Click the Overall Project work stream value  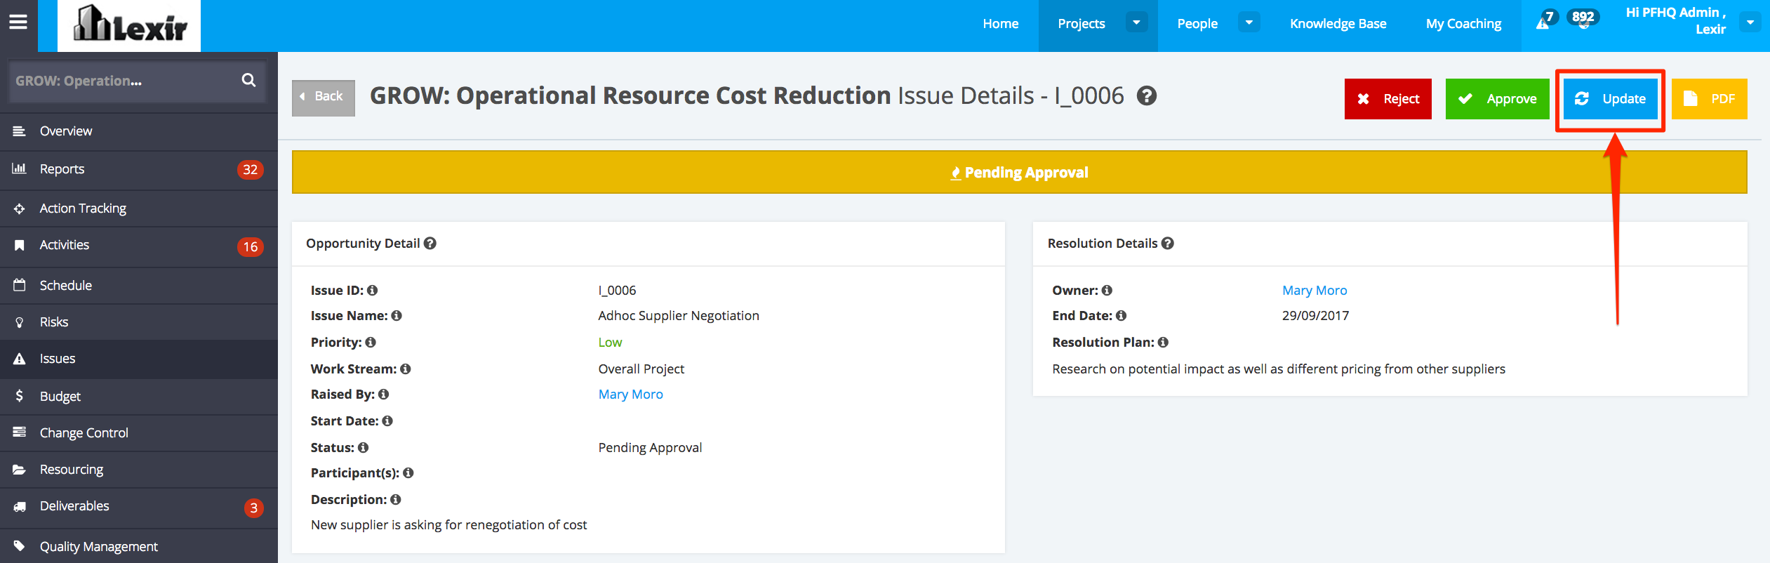point(641,369)
